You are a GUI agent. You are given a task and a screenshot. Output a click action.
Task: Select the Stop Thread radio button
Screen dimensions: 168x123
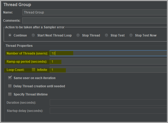coord(78,35)
